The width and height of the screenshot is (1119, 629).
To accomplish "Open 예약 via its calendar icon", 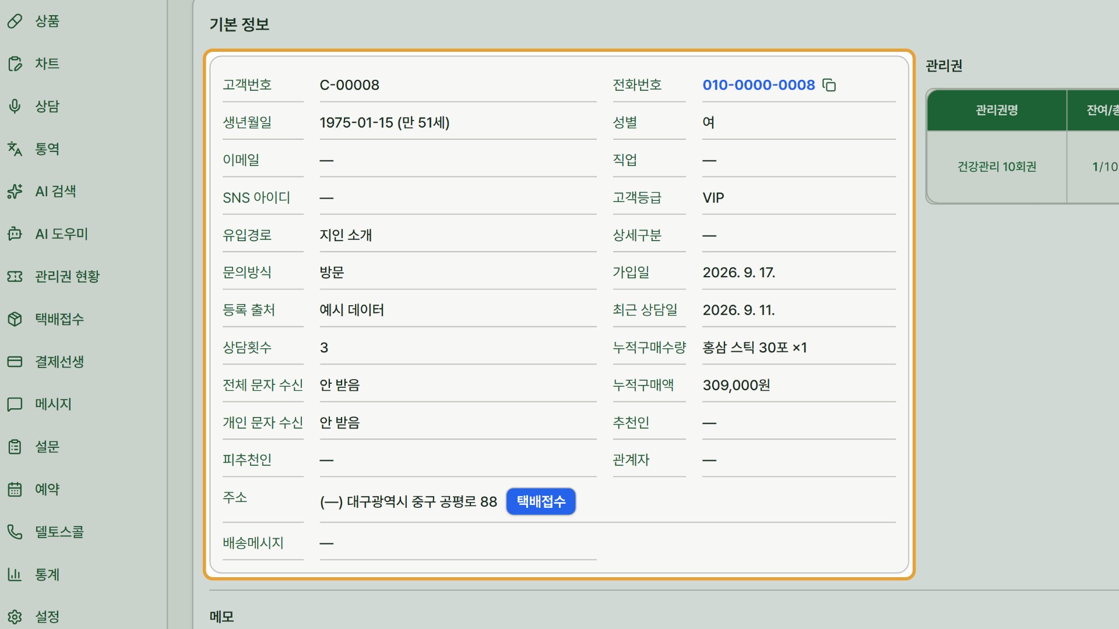I will click(x=15, y=489).
